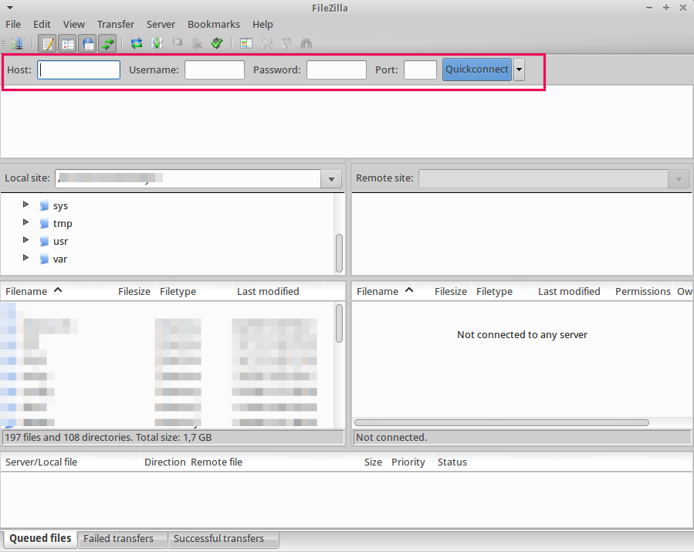Image resolution: width=694 pixels, height=552 pixels.
Task: Toggle the remote directory tree view
Action: (x=88, y=43)
